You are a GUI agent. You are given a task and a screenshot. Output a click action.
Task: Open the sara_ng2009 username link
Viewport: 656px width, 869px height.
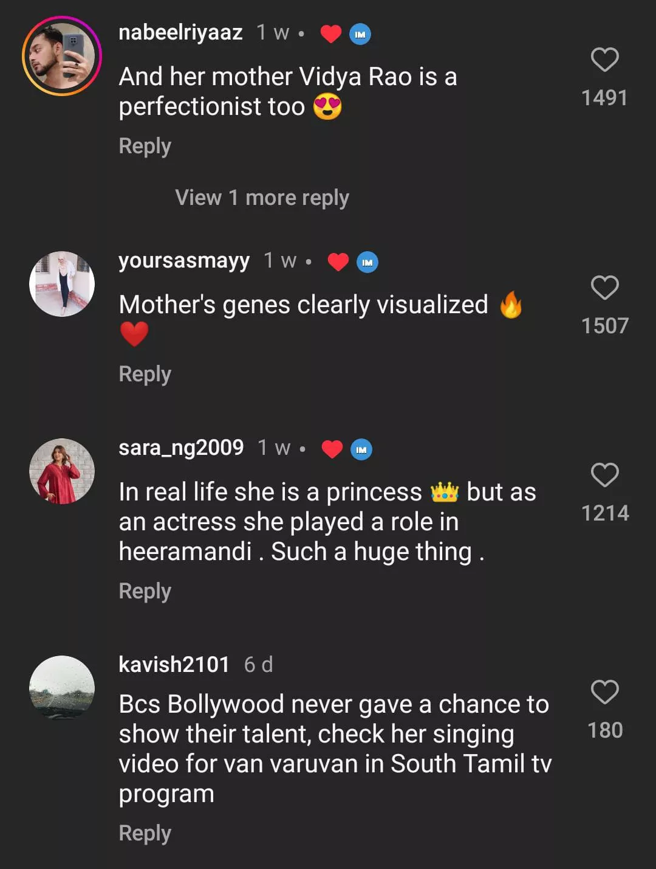point(181,448)
